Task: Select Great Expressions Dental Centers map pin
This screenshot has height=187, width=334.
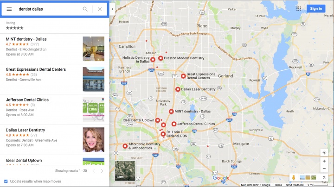Action: (x=183, y=76)
